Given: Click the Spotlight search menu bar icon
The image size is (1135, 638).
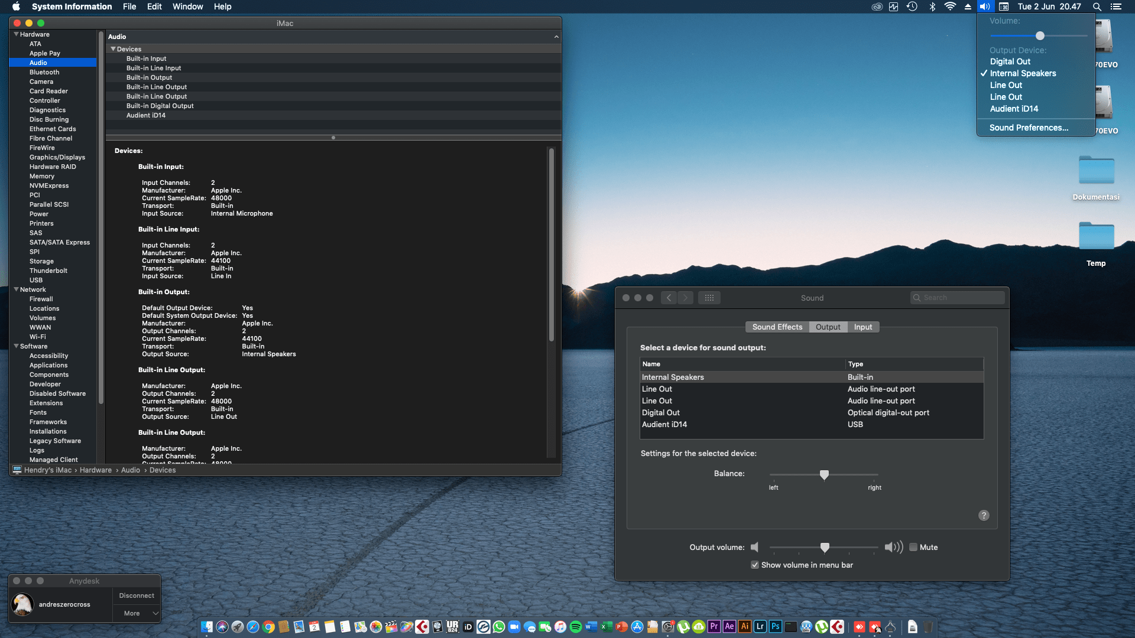Looking at the screenshot, I should (1097, 6).
